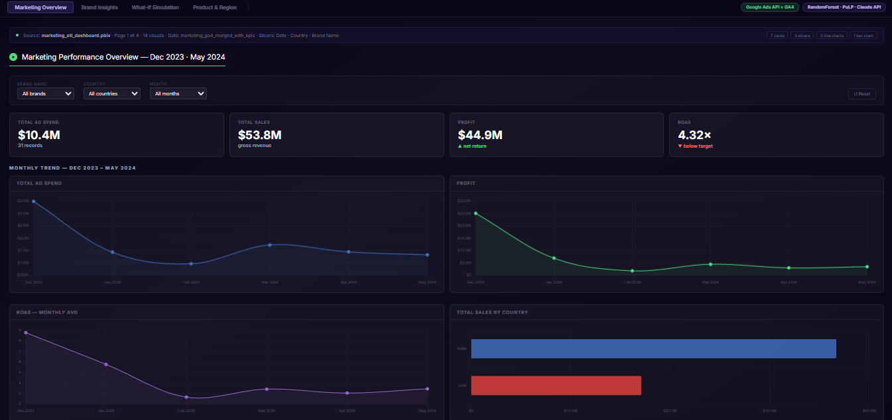Viewport: 892px width, 420px height.
Task: Click the 31 records label
Action: point(30,145)
